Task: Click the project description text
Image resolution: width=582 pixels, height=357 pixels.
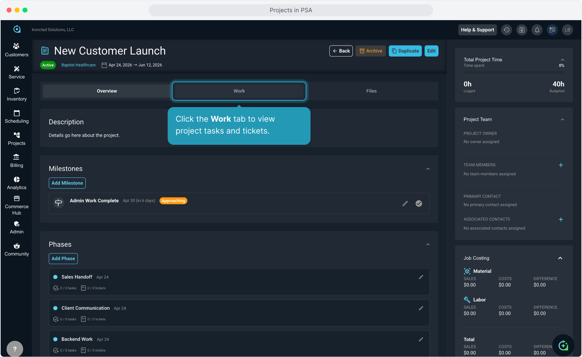Action: tap(84, 135)
